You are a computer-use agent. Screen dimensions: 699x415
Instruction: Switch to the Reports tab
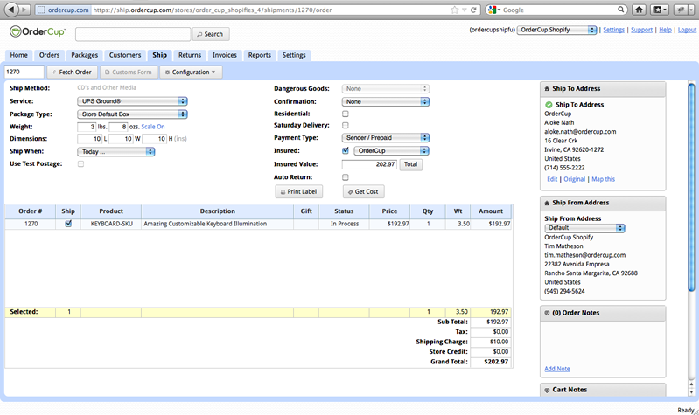point(260,55)
